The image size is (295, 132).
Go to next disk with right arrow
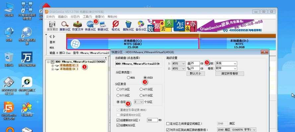[54, 36]
